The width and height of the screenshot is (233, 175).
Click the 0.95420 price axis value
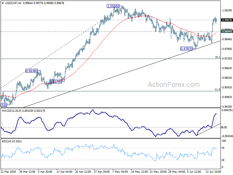click(227, 87)
